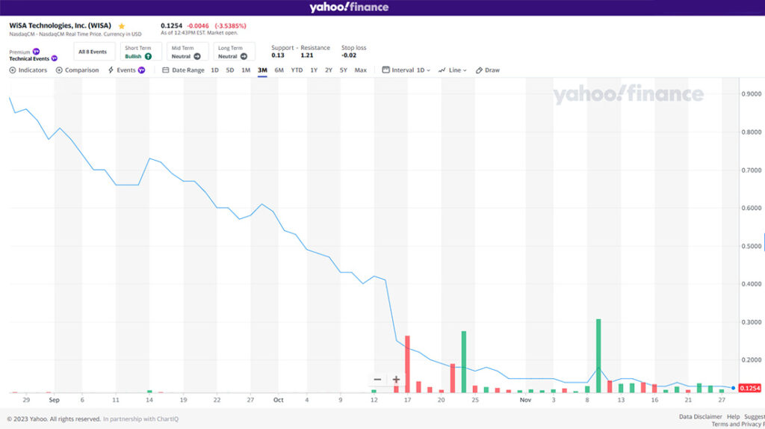Click the Technical Events label
The width and height of the screenshot is (765, 429).
[x=29, y=58]
